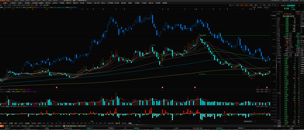Open the 沪深京排行 menu
The width and height of the screenshot is (304, 130).
(13, 3)
